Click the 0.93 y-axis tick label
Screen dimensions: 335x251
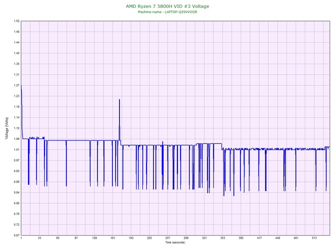pos(16,171)
